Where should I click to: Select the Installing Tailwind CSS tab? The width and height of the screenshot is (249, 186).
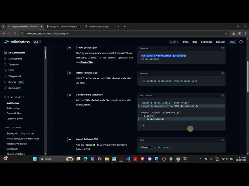(x=25, y=27)
